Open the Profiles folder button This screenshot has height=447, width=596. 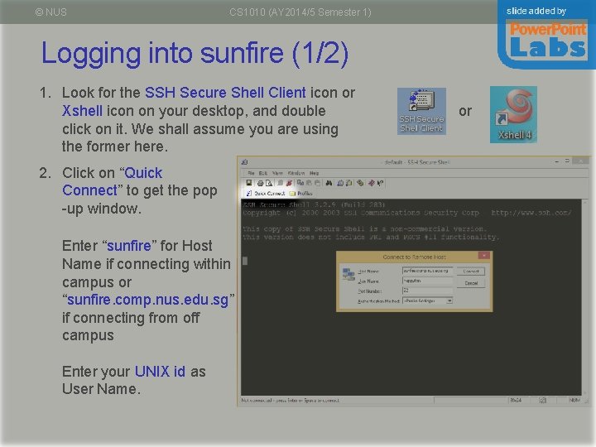pyautogui.click(x=300, y=194)
